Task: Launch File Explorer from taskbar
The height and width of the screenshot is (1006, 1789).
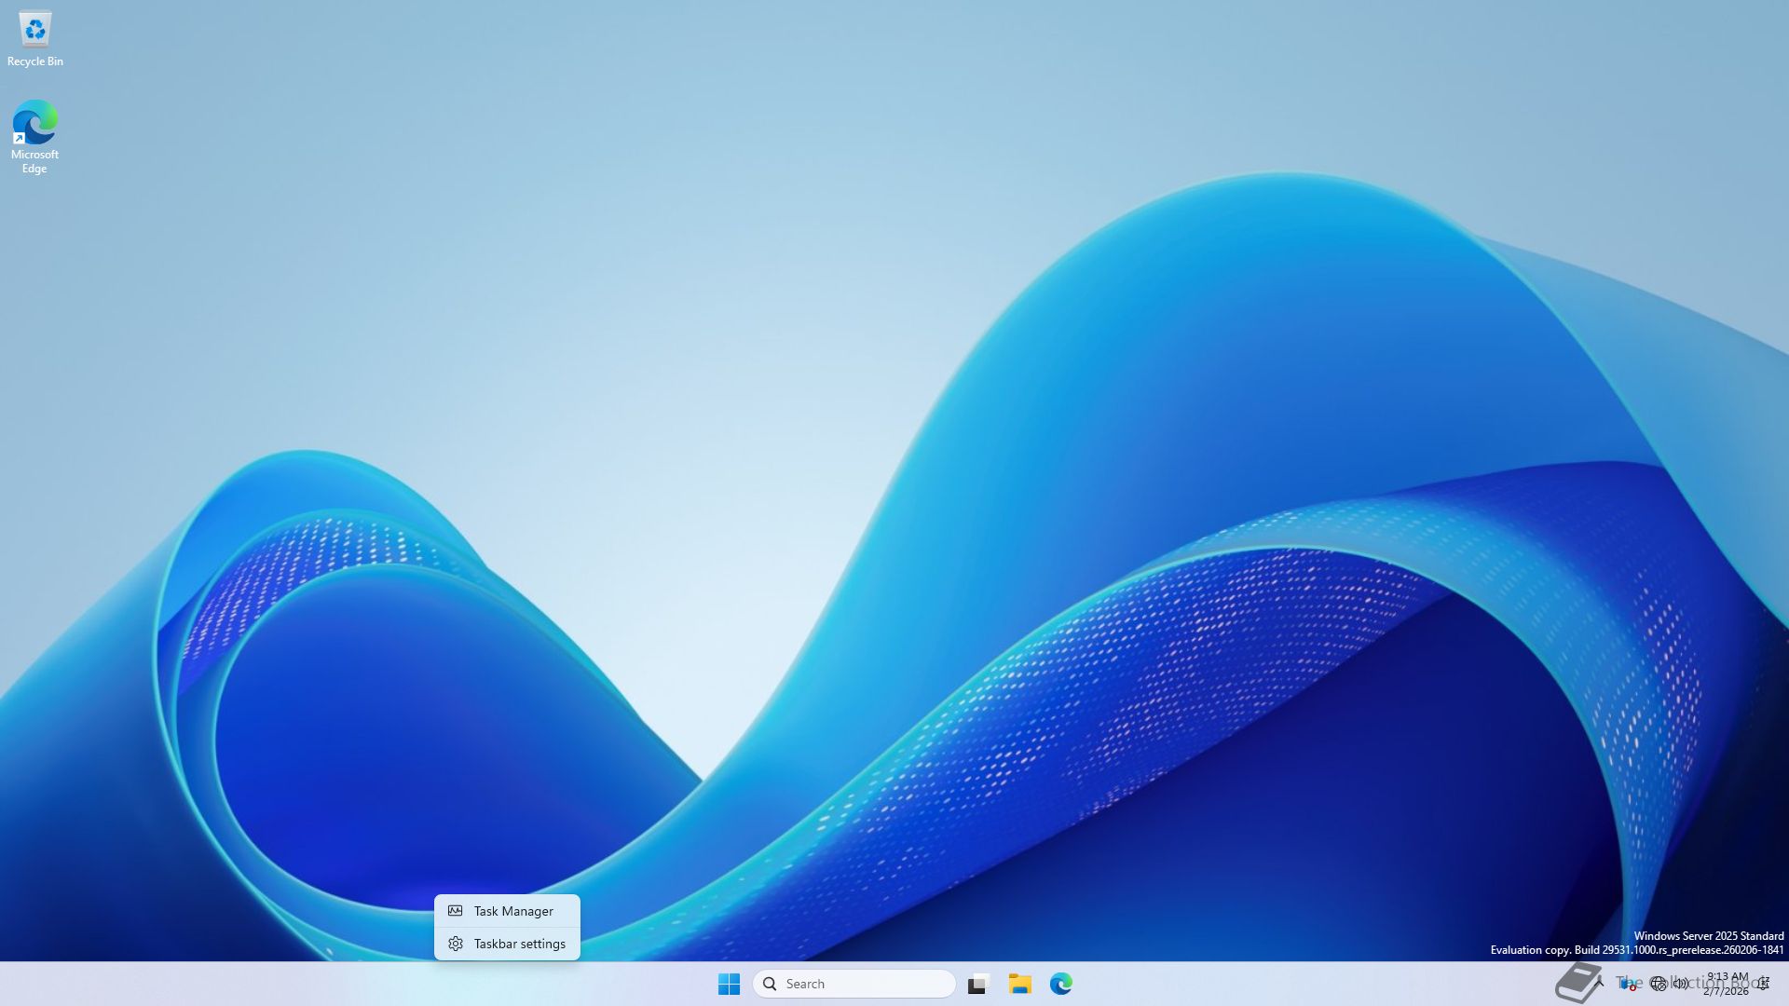Action: click(x=1019, y=984)
